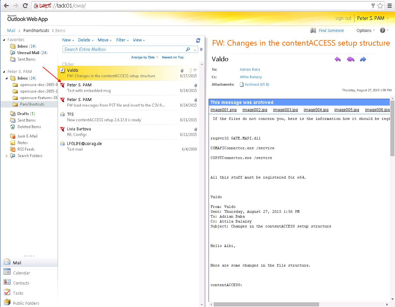
Task: Open the Archived attachment
Action: [x=257, y=84]
